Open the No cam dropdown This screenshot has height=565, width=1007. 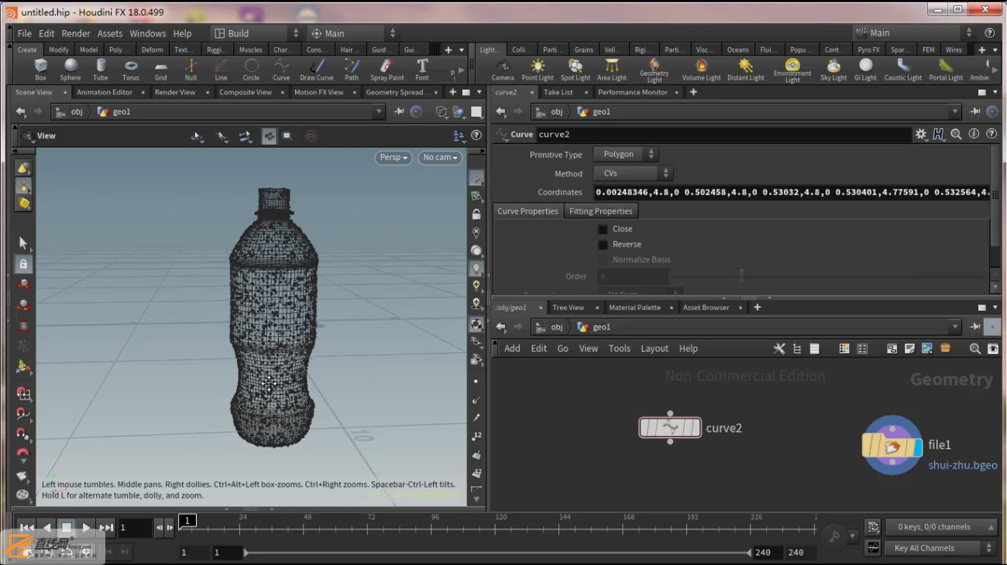click(441, 157)
